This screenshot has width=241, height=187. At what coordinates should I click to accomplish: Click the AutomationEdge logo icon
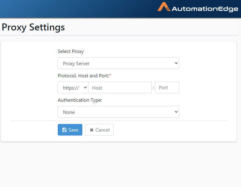click(x=164, y=7)
